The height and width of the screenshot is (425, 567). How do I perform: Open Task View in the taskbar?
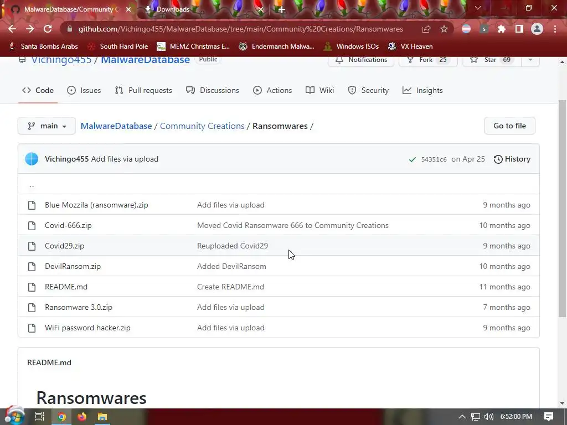[x=40, y=417]
